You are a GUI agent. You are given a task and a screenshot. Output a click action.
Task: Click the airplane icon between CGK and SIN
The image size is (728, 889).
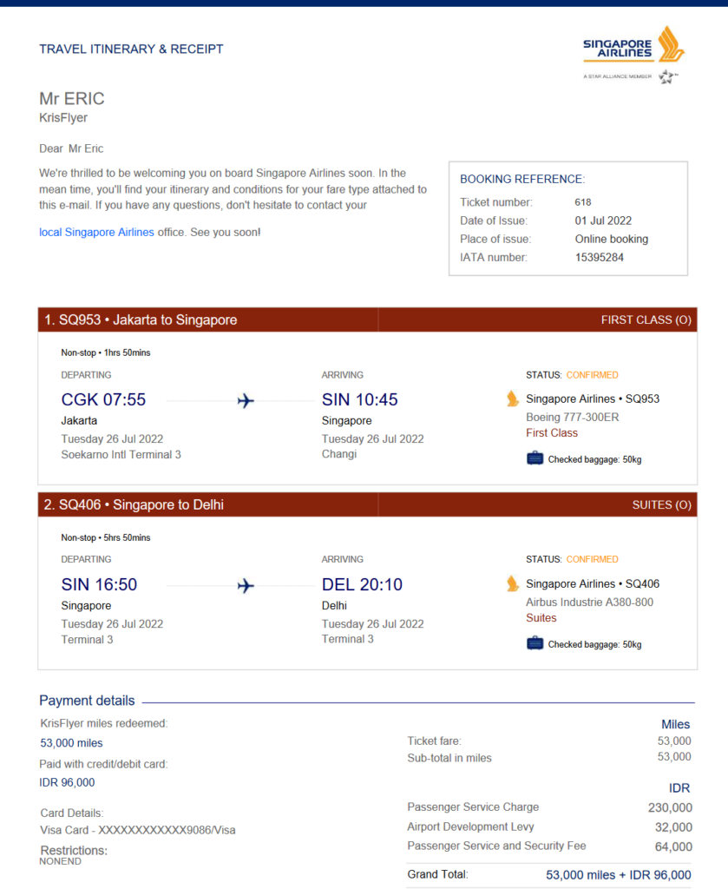tap(246, 401)
